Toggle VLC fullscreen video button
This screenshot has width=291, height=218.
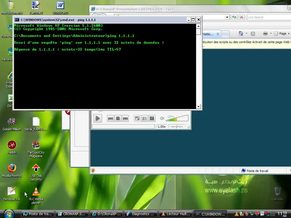pyautogui.click(x=137, y=118)
